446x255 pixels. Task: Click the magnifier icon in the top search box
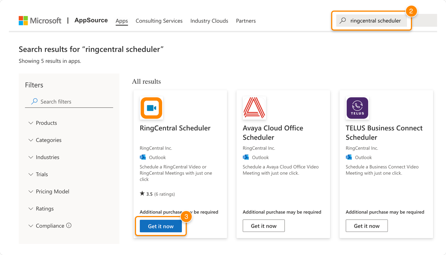(x=343, y=21)
